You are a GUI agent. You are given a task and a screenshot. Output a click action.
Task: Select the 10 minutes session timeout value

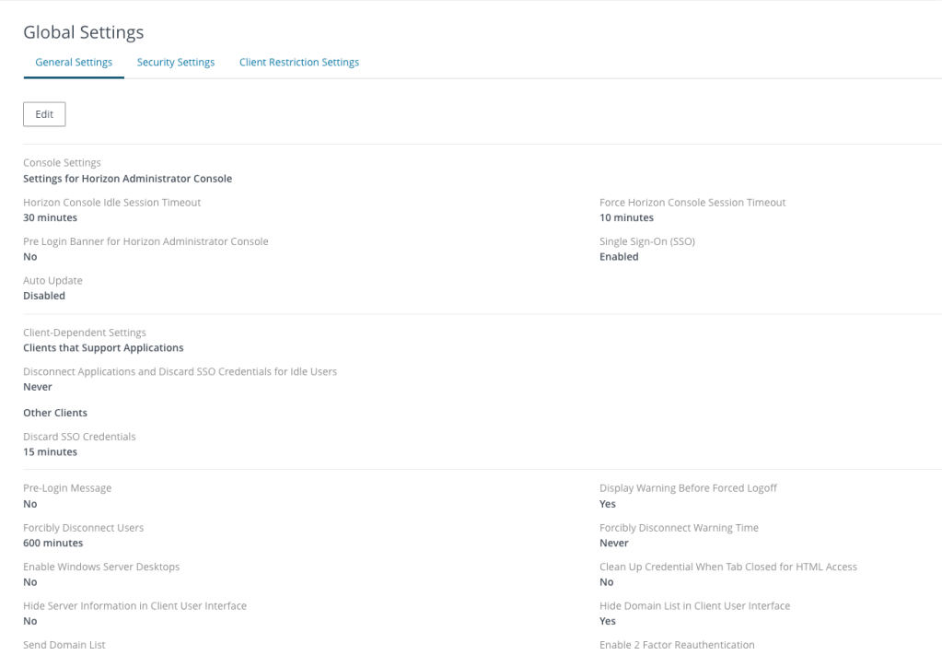(x=626, y=218)
